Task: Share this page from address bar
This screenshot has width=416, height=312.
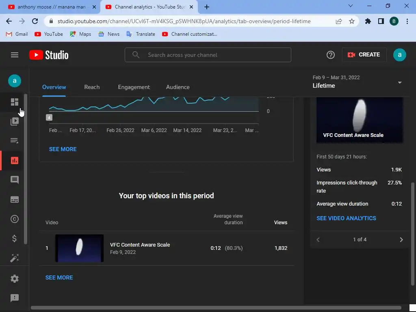Action: (x=339, y=21)
